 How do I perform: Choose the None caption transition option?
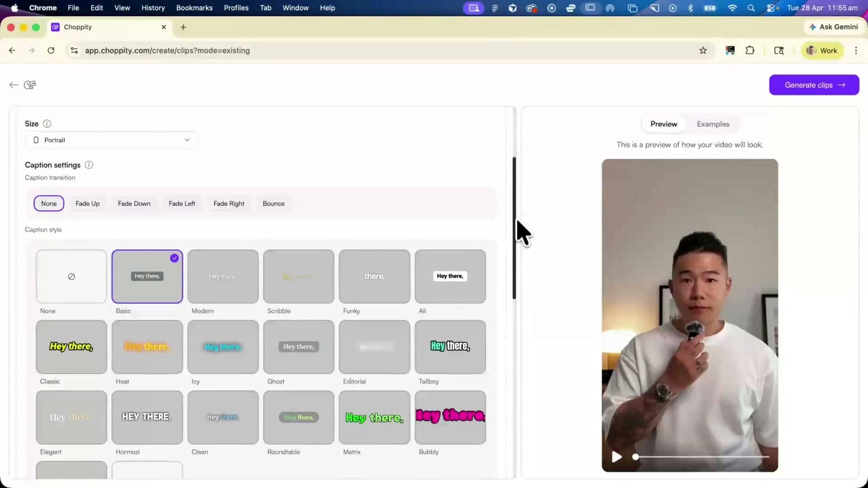click(49, 204)
